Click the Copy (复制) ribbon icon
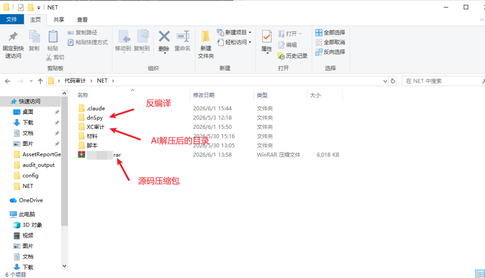 pyautogui.click(x=34, y=37)
